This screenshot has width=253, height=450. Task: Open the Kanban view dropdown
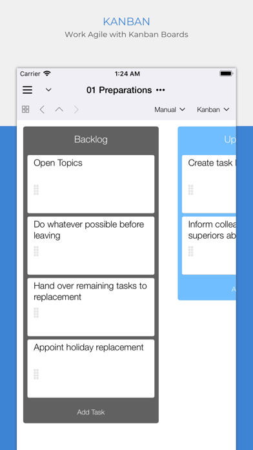click(x=213, y=110)
